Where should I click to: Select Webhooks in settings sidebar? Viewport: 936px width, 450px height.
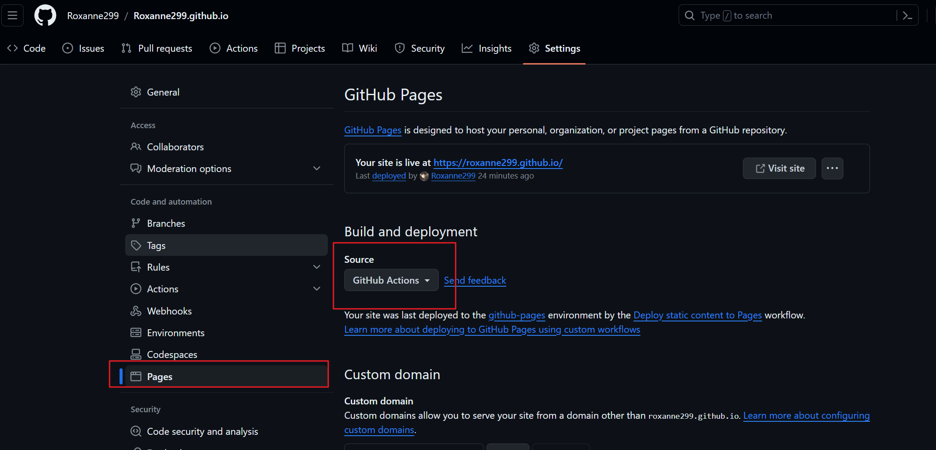point(227,311)
